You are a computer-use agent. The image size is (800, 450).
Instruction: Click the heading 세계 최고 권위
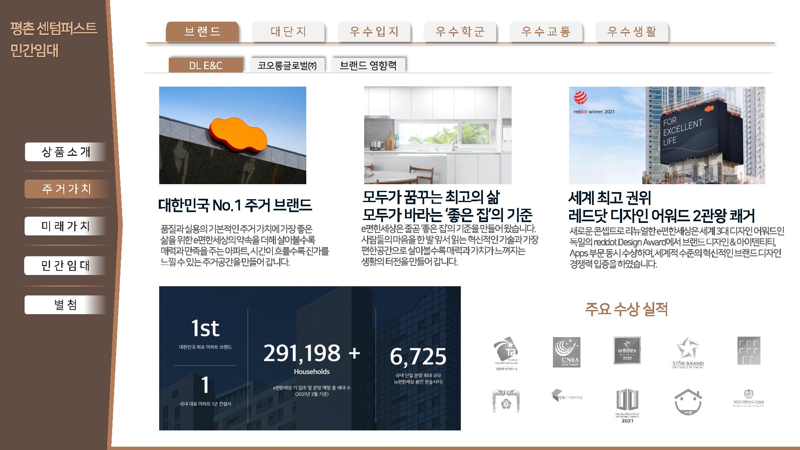click(609, 198)
